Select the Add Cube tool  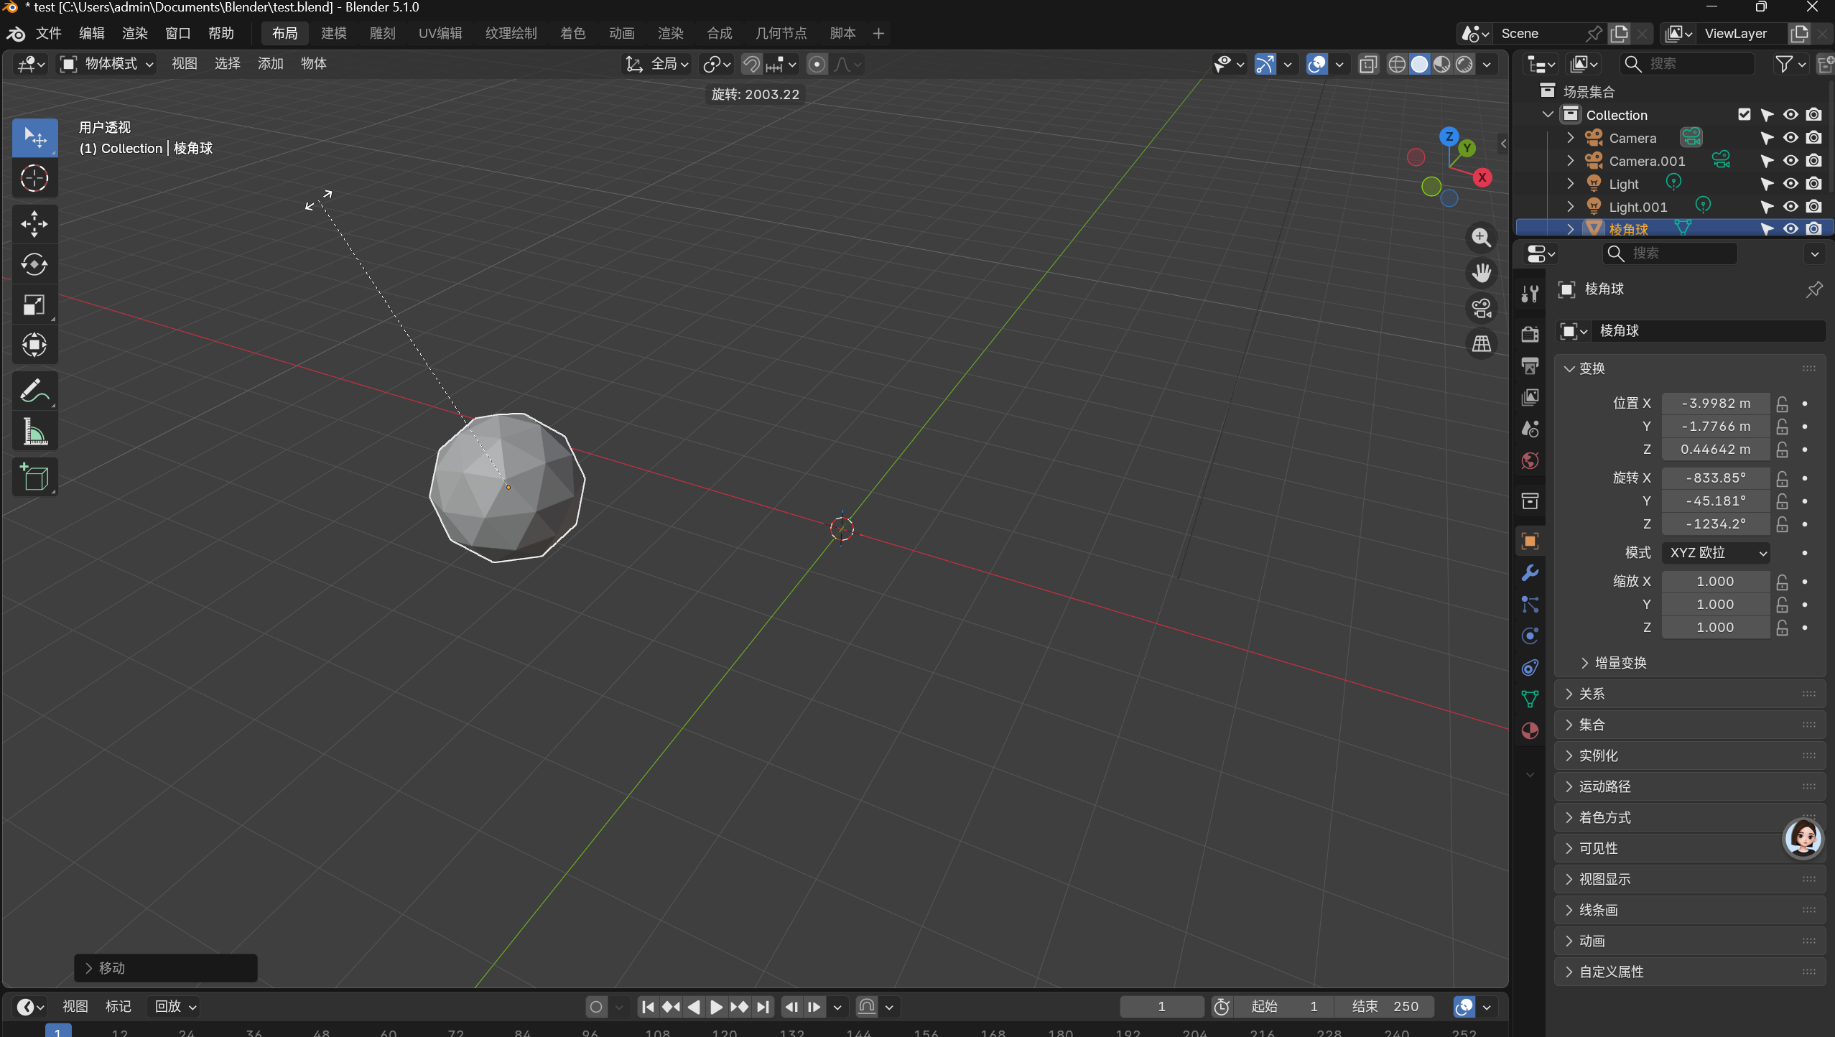[x=34, y=477]
